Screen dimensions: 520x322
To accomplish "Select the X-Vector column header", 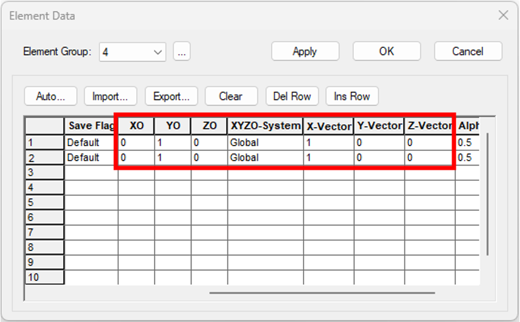I will click(329, 126).
